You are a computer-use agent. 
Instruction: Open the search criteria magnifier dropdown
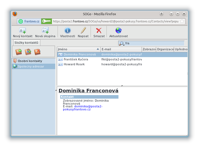[121, 43]
